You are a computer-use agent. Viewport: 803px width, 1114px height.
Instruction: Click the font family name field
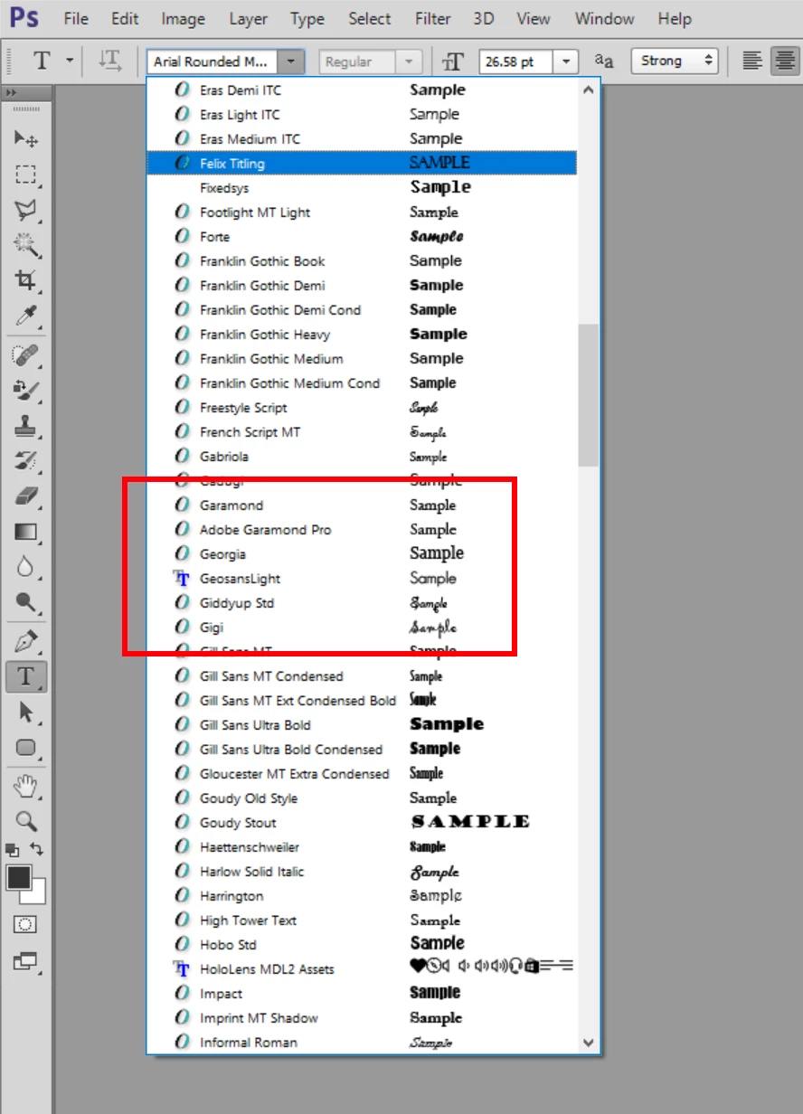coord(213,61)
